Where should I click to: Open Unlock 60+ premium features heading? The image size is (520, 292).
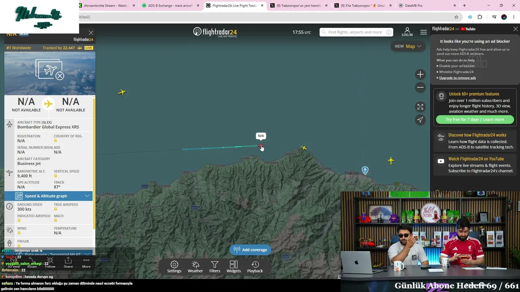pos(474,94)
